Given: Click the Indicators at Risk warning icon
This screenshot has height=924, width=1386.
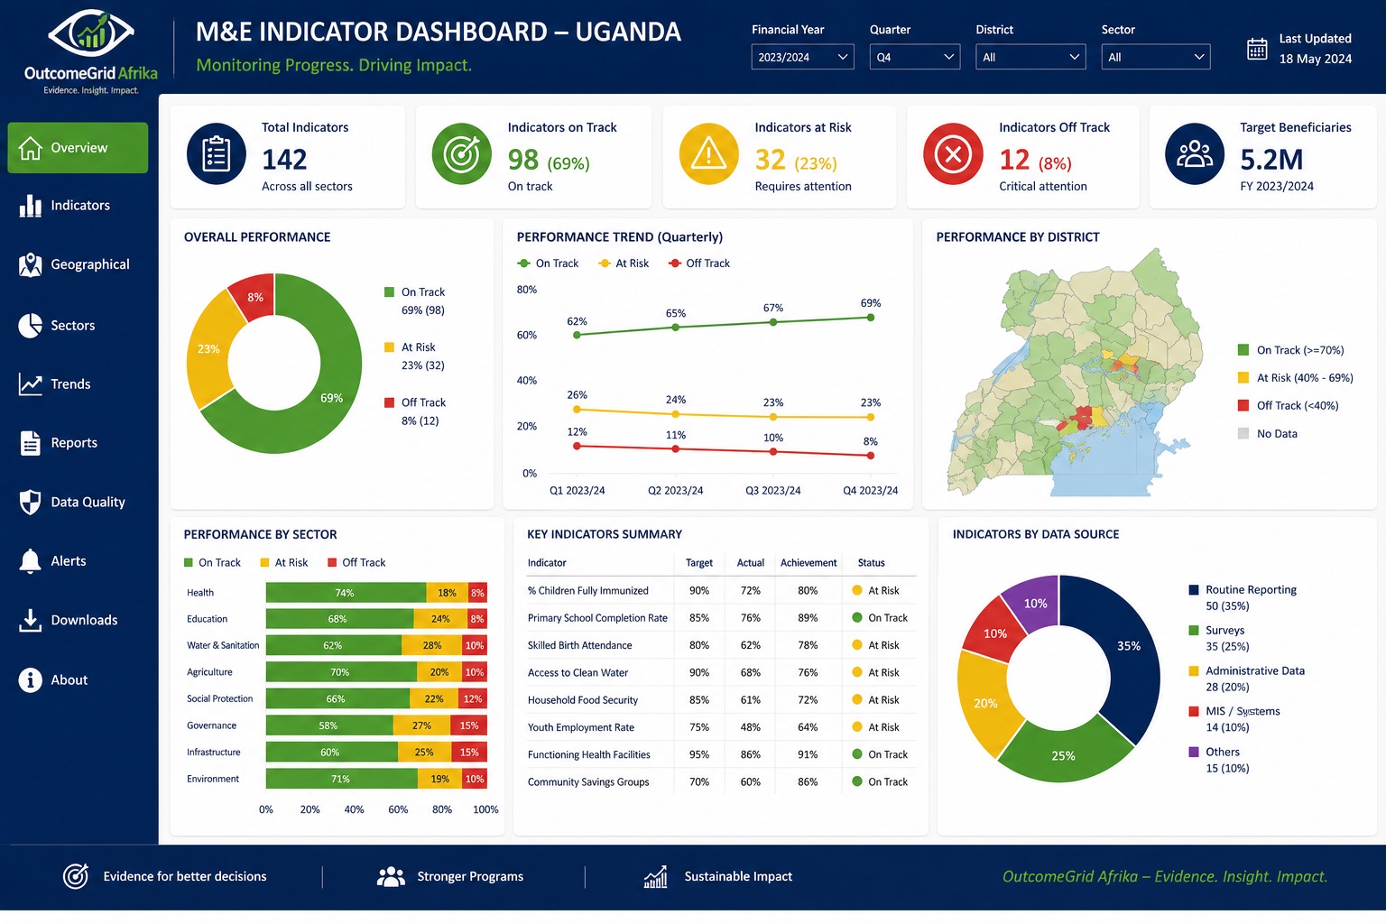Looking at the screenshot, I should click(709, 154).
